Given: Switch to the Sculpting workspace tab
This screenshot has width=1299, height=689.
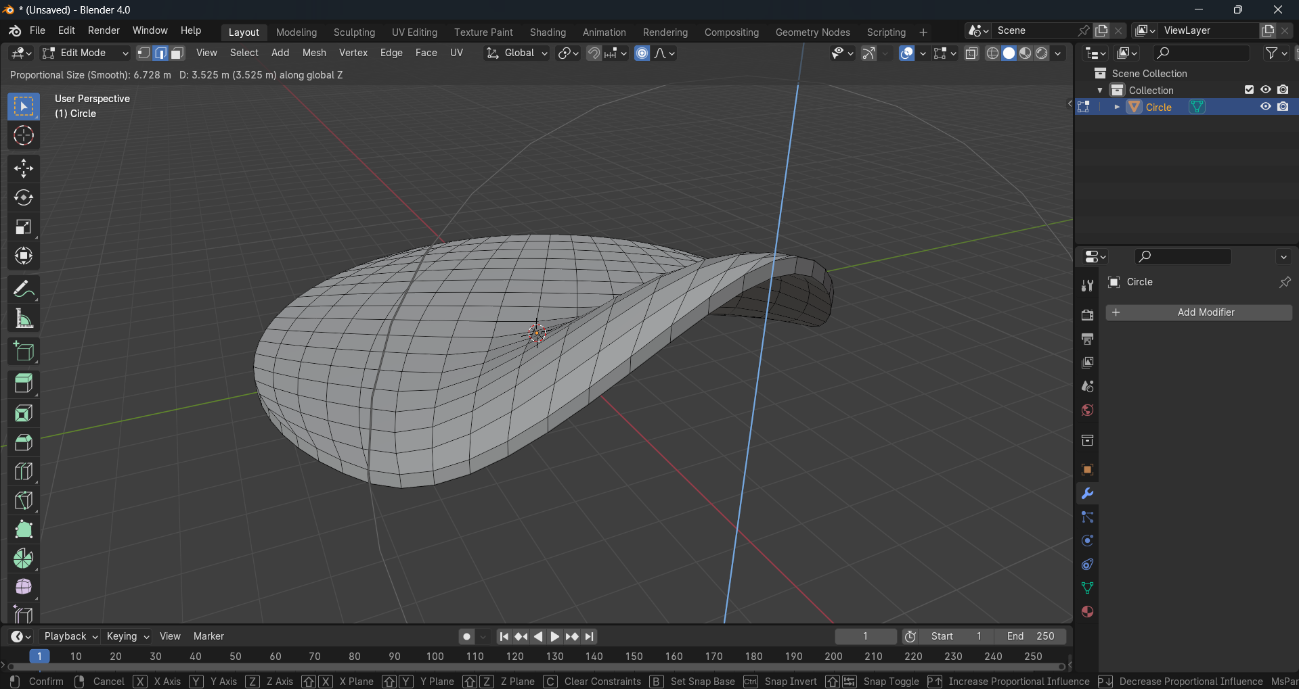Looking at the screenshot, I should (x=354, y=32).
